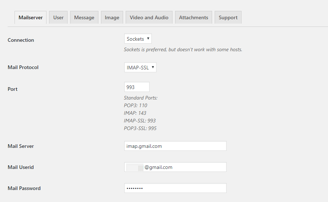This screenshot has width=328, height=202.
Task: Click the Mail Password label
Action: (x=24, y=188)
